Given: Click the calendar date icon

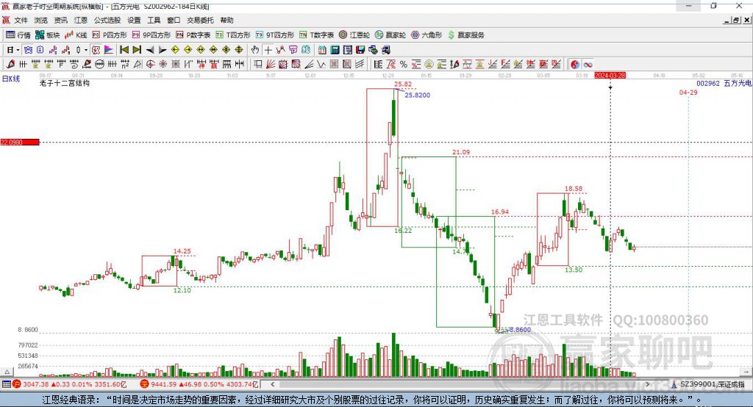Looking at the screenshot, I should [x=322, y=50].
